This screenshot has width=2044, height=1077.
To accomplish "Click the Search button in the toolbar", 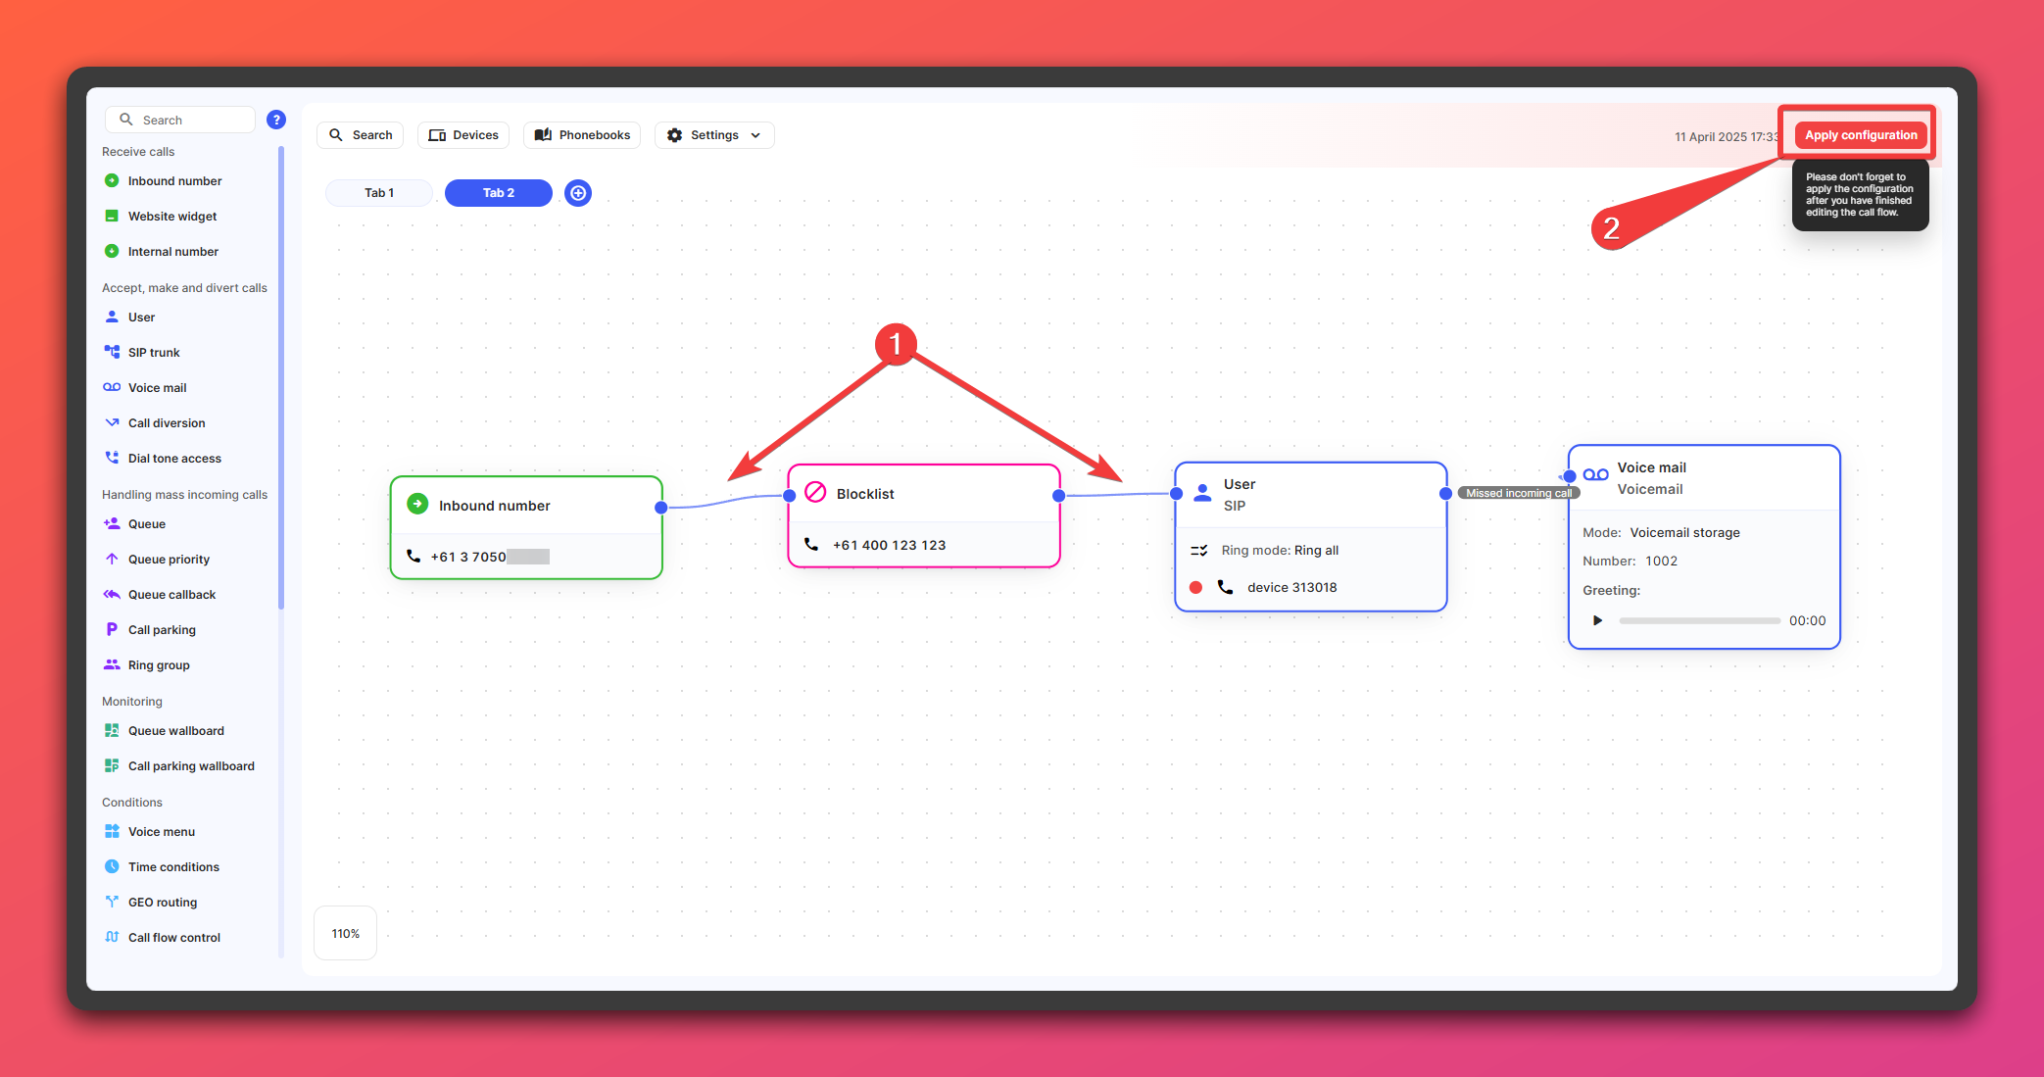I will pyautogui.click(x=361, y=135).
